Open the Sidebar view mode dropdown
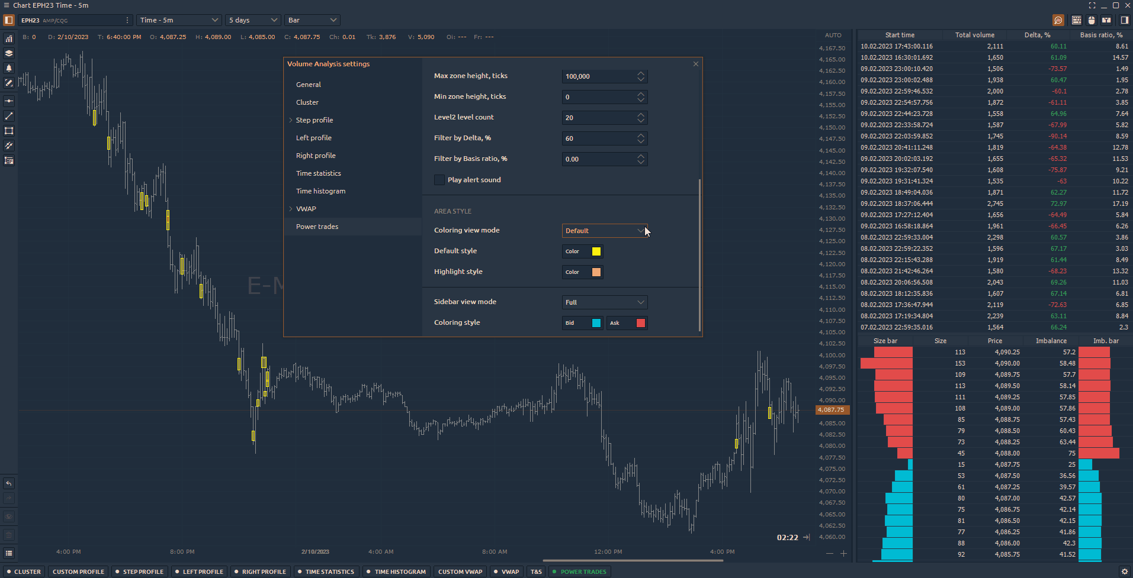The width and height of the screenshot is (1133, 578). coord(604,302)
